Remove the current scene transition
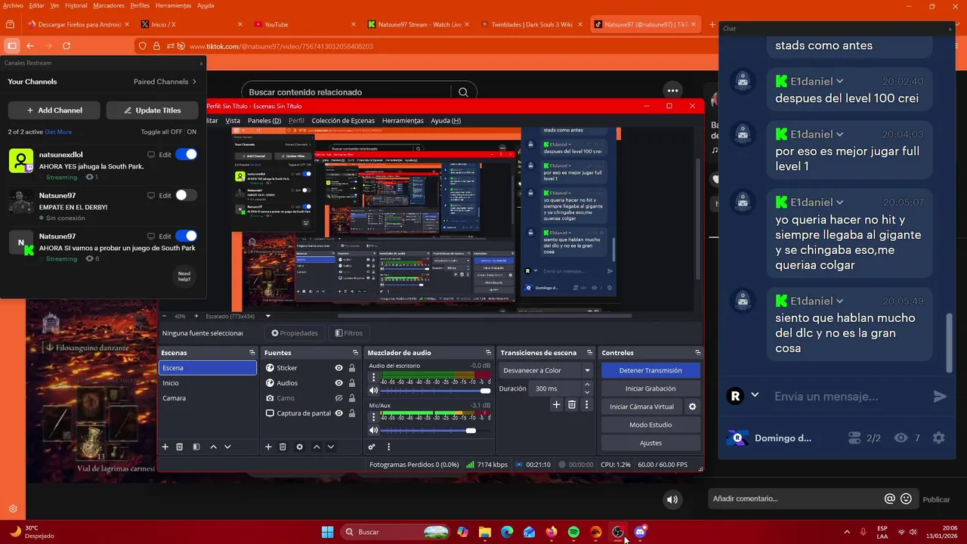Image resolution: width=967 pixels, height=544 pixels. pos(572,405)
